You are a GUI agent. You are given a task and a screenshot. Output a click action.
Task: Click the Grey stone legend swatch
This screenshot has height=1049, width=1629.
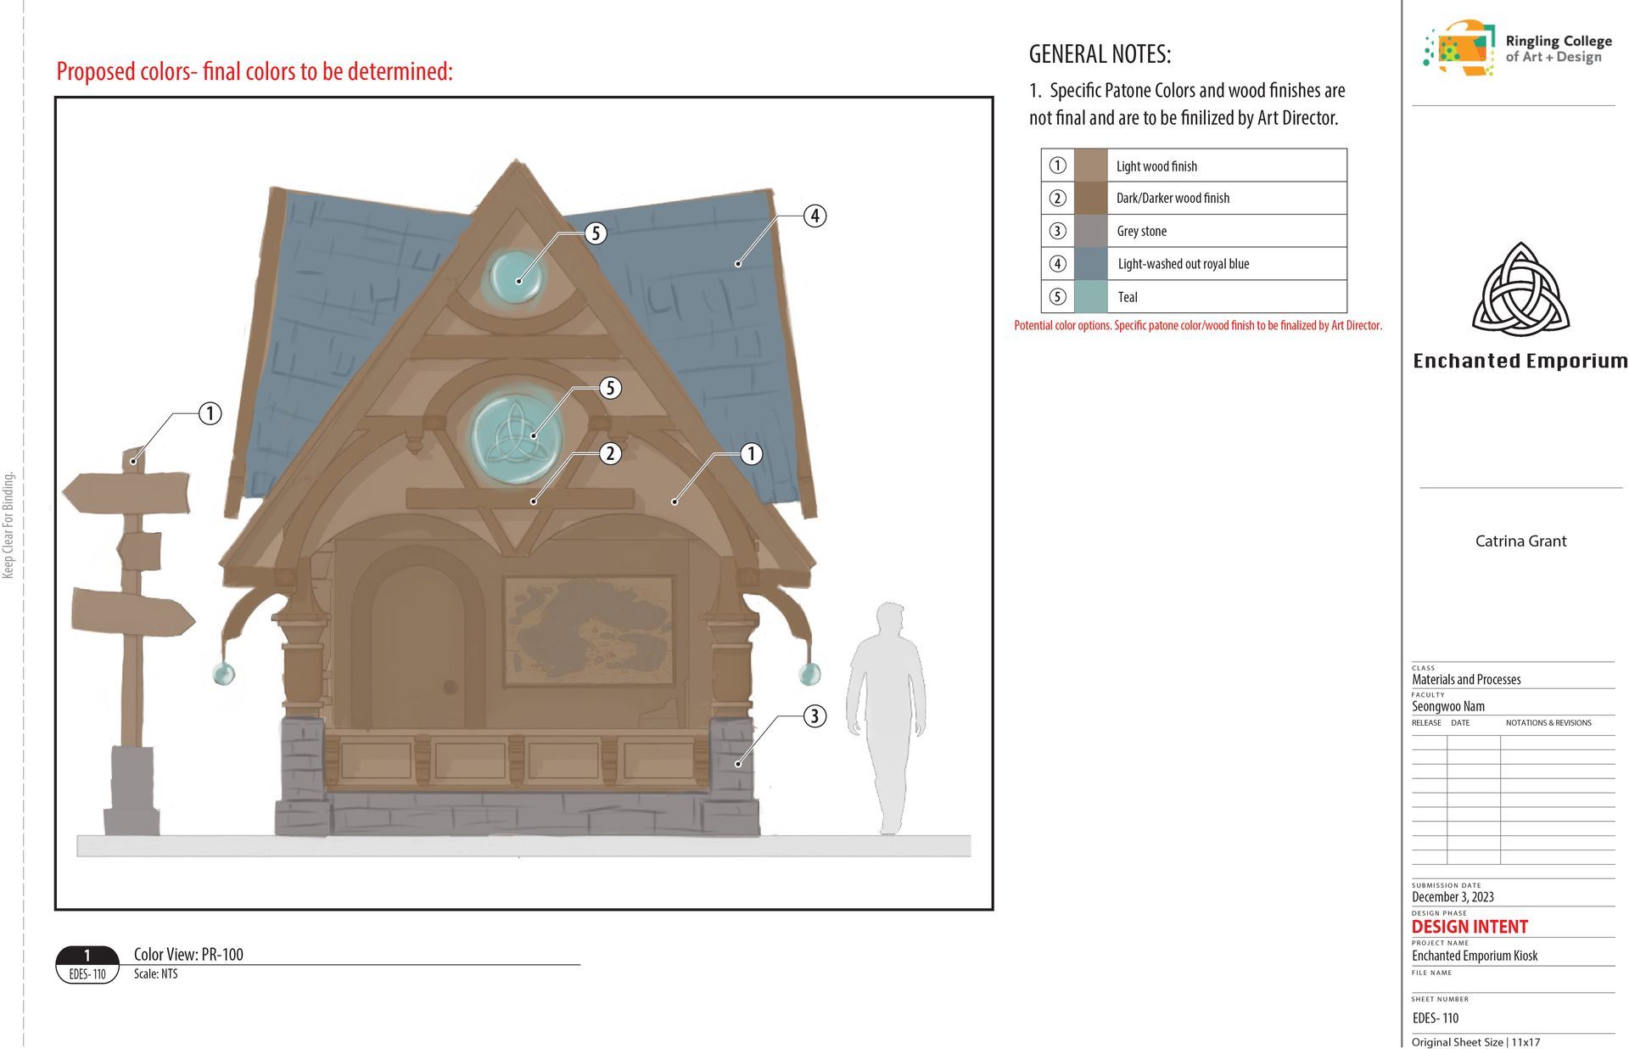(x=1090, y=231)
